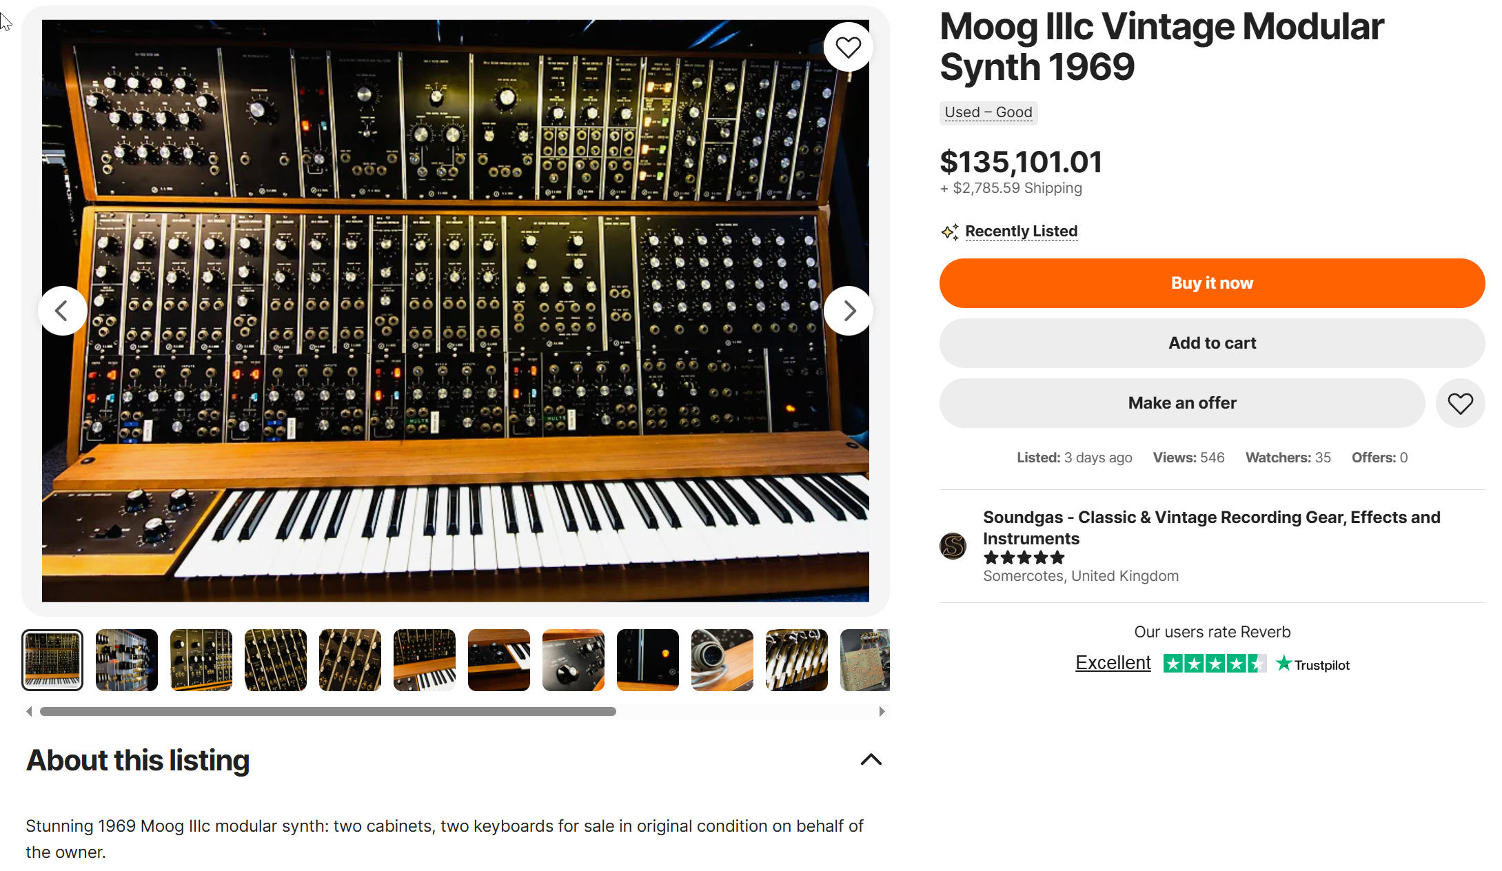Toggle watch heart beside Make an offer

click(1459, 403)
